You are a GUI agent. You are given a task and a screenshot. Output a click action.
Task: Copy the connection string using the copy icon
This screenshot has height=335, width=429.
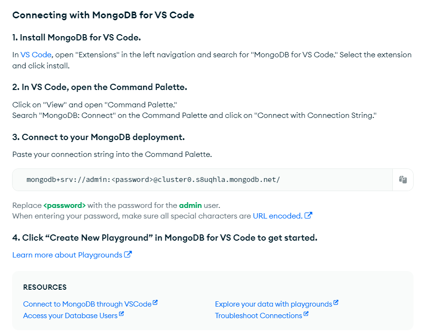tap(402, 180)
